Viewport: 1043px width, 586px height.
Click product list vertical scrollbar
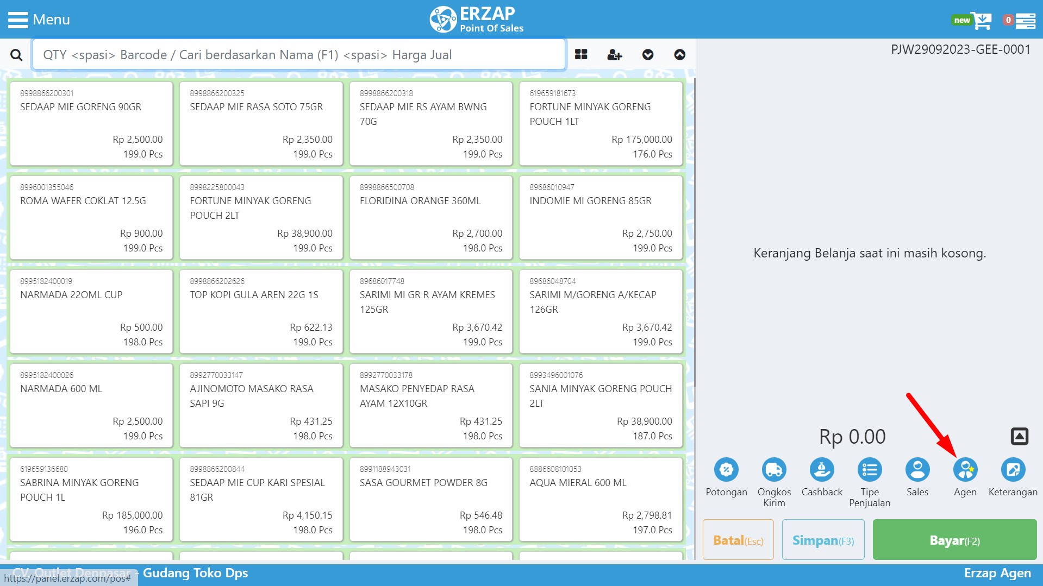694,232
